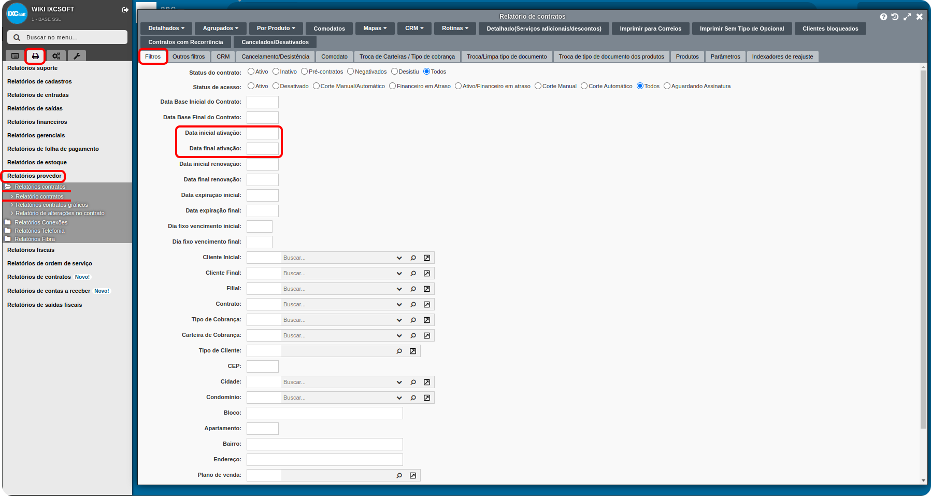This screenshot has width=931, height=496.
Task: Select Pré-contratos contract status
Action: (x=305, y=72)
